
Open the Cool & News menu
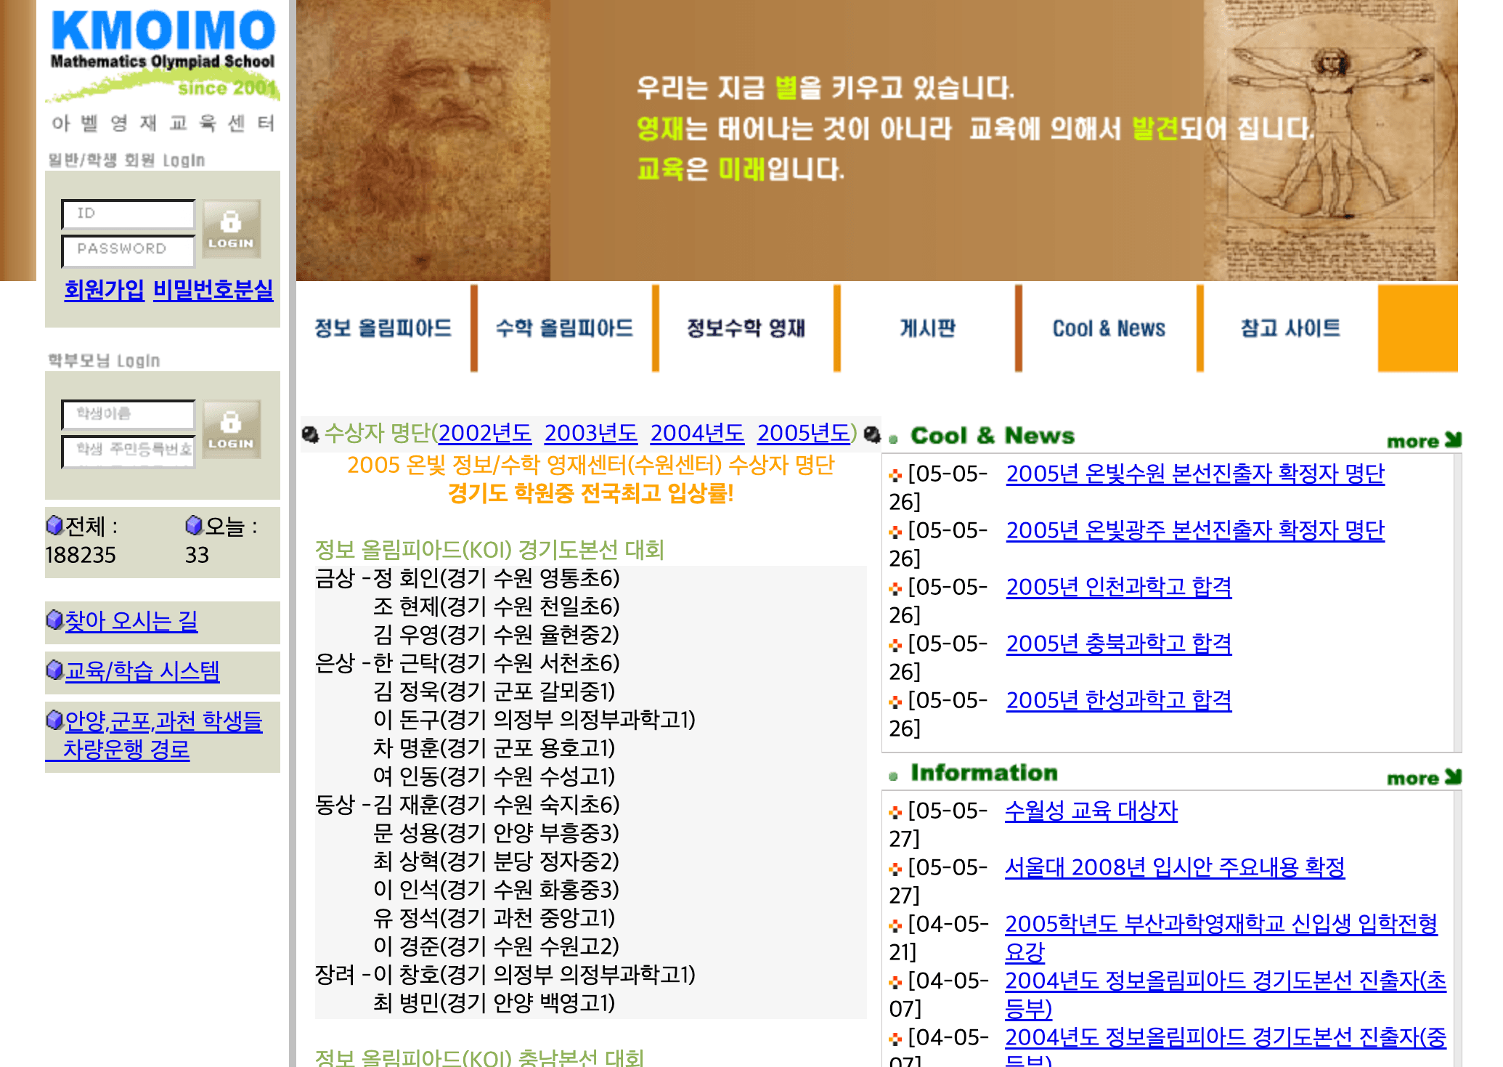point(1109,328)
